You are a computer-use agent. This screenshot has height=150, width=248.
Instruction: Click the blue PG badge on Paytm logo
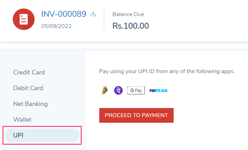click(x=164, y=91)
